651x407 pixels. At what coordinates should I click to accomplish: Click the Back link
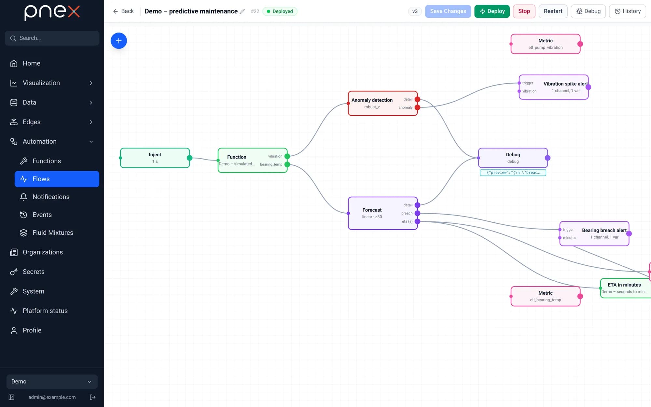tap(123, 11)
